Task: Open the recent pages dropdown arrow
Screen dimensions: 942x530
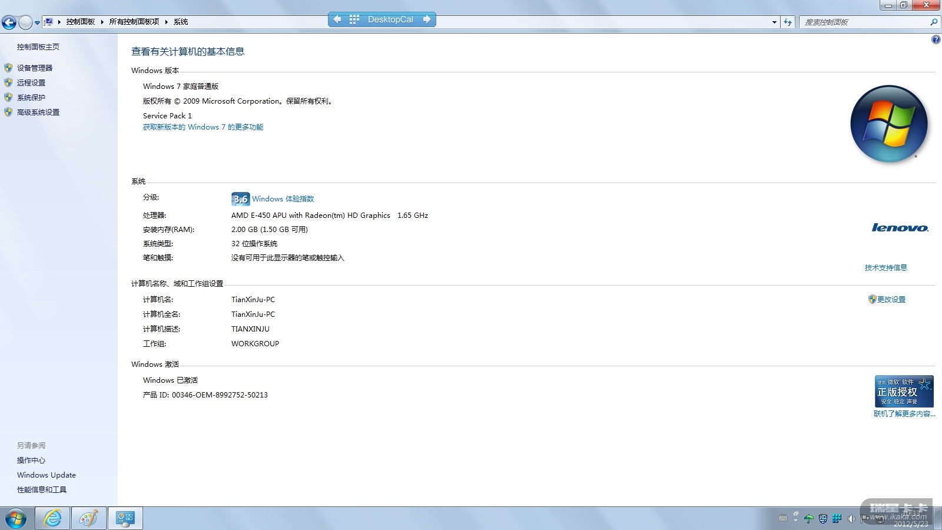Action: (37, 23)
